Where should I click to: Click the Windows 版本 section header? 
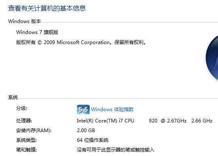point(24,21)
